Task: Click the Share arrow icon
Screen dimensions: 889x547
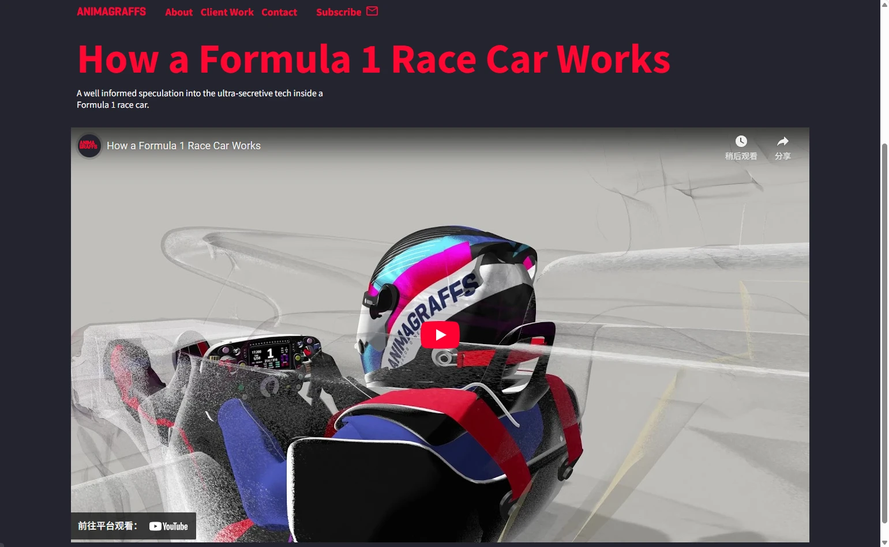Action: 782,142
